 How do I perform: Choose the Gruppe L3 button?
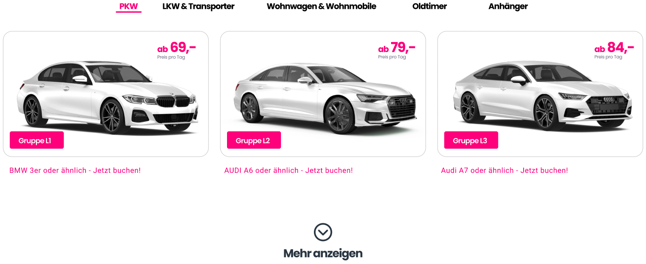471,140
